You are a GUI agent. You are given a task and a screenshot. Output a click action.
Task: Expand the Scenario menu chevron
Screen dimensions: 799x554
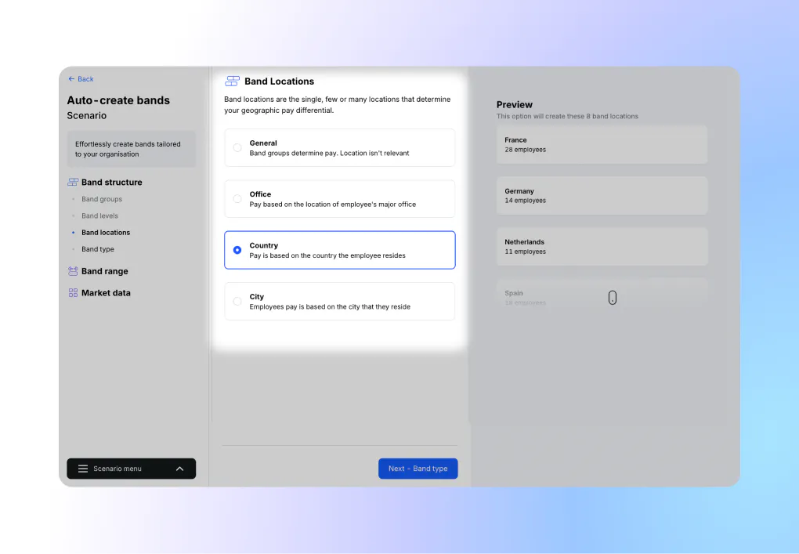[179, 469]
